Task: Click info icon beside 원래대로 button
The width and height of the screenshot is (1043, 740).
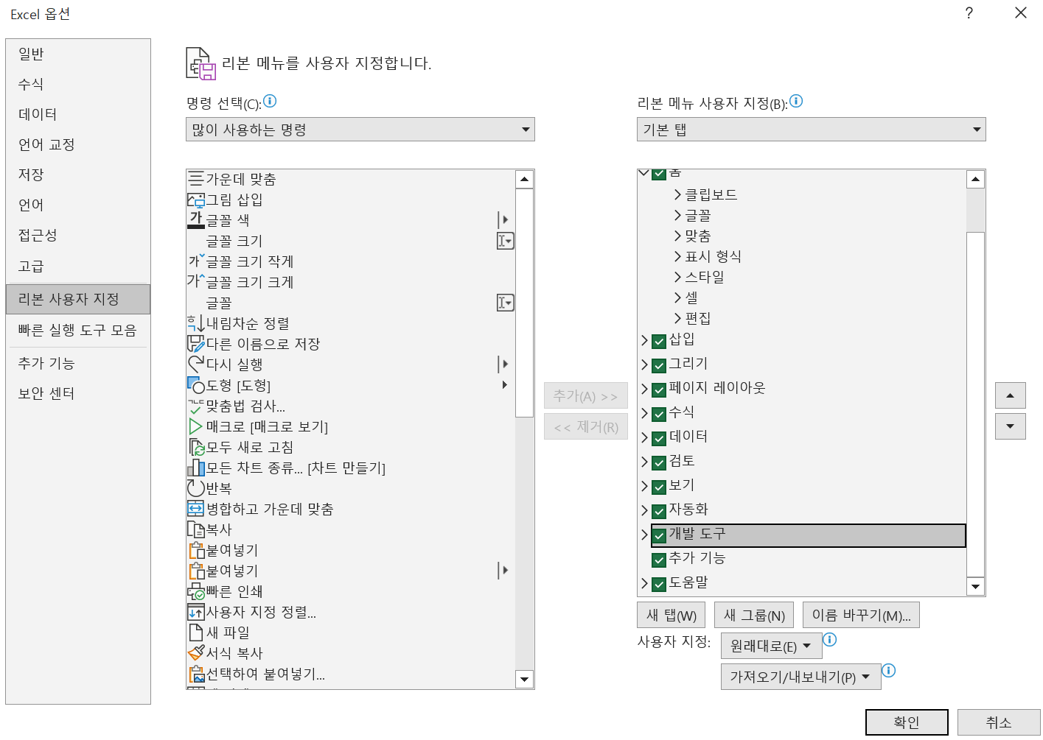Action: 830,639
